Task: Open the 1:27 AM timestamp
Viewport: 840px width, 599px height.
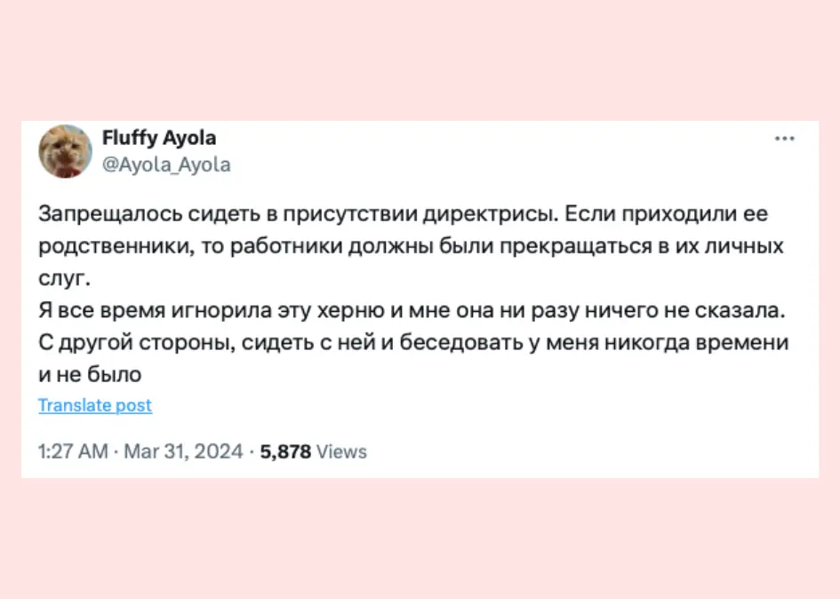Action: pyautogui.click(x=74, y=451)
